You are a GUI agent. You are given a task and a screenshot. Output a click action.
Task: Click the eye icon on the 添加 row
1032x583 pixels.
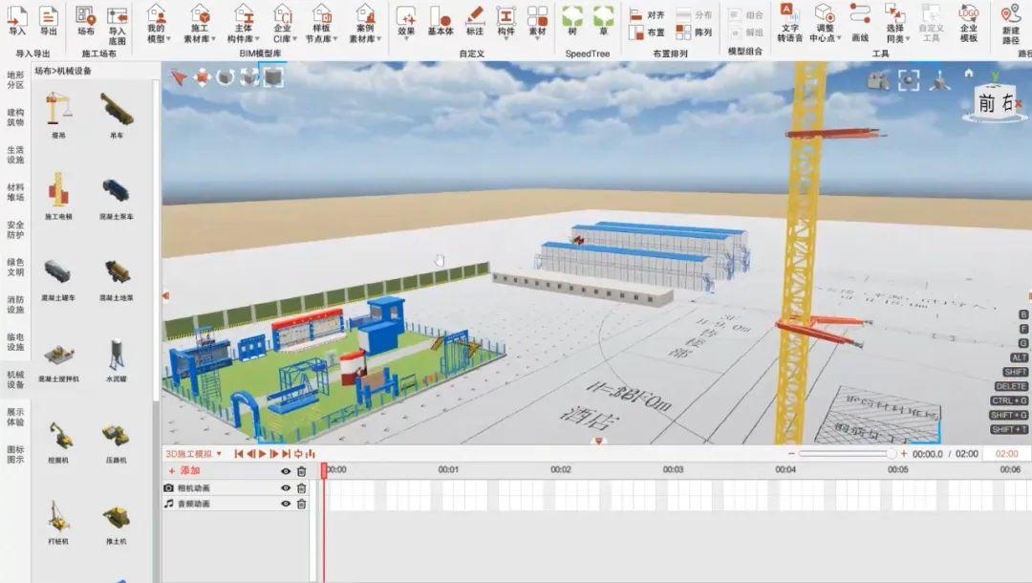284,471
